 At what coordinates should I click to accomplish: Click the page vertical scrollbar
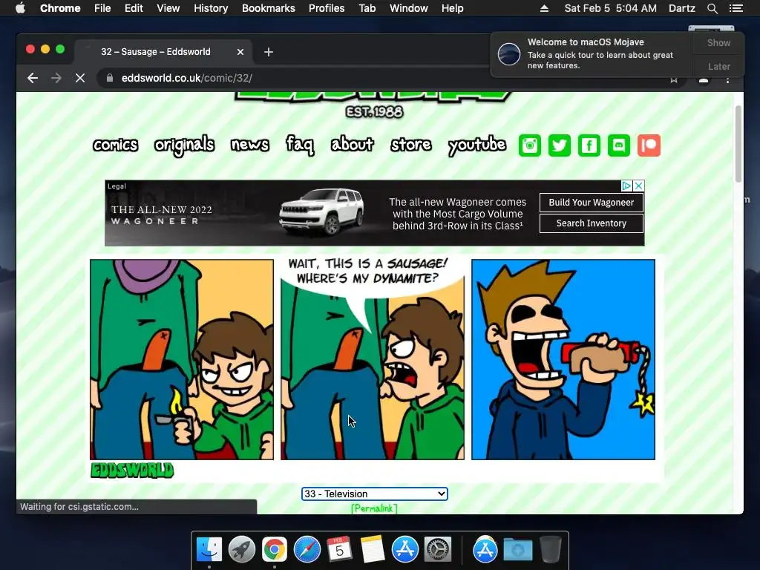[x=738, y=144]
